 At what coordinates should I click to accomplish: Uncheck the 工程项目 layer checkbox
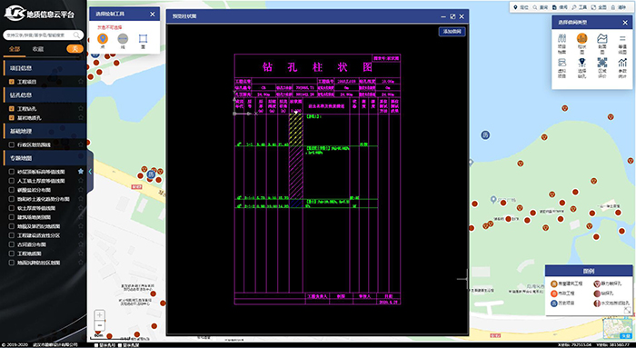click(12, 82)
